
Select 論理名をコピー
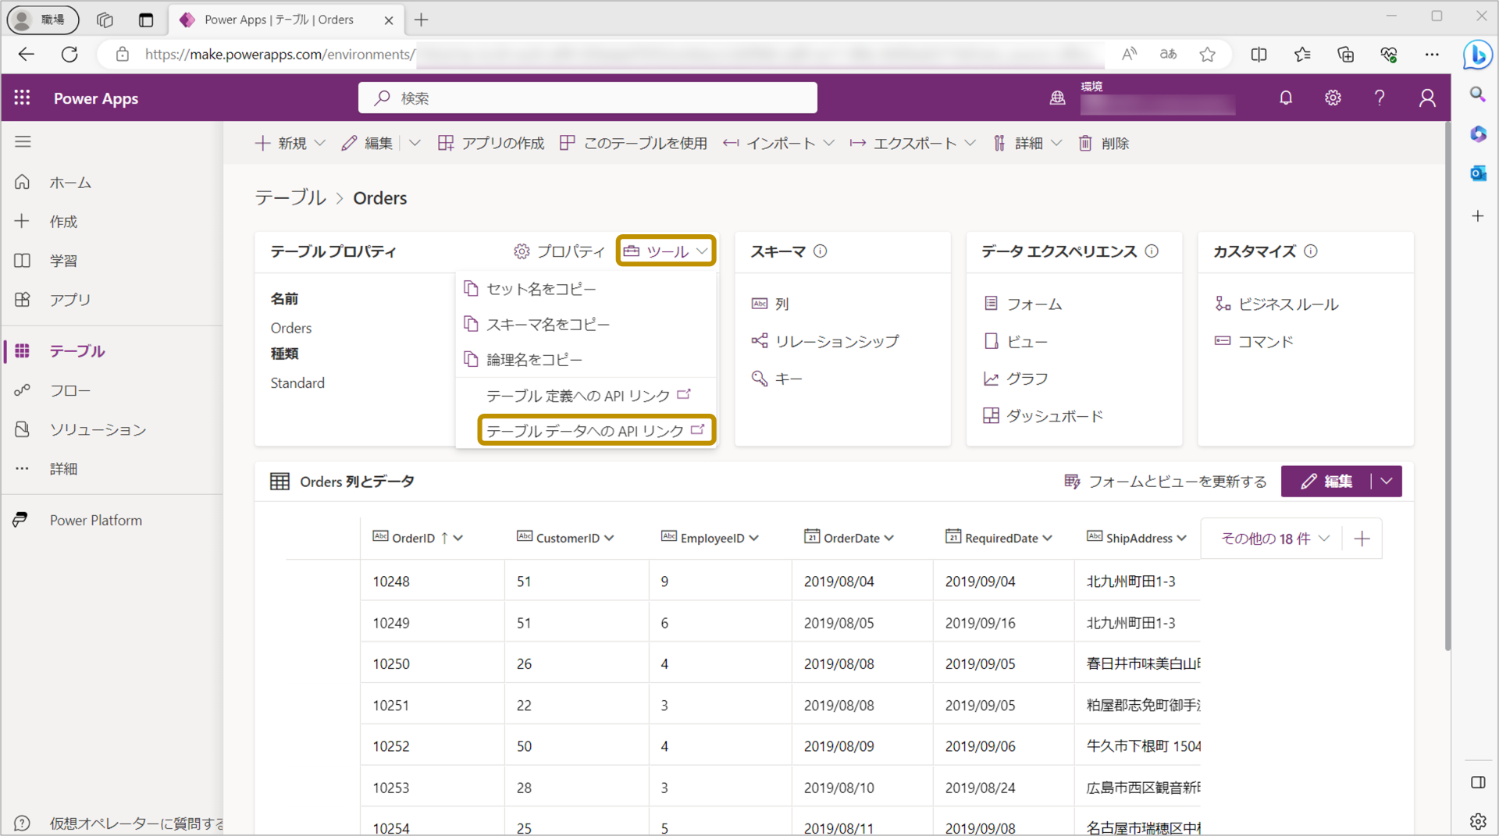[586, 359]
